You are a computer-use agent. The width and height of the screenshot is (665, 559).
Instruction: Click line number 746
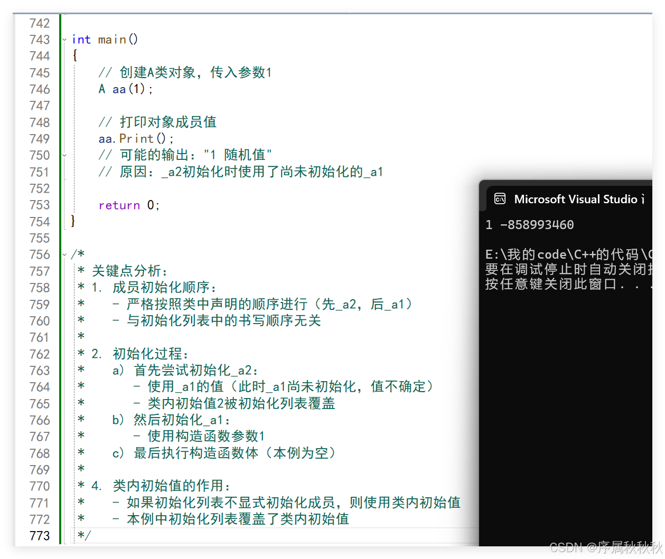click(40, 89)
